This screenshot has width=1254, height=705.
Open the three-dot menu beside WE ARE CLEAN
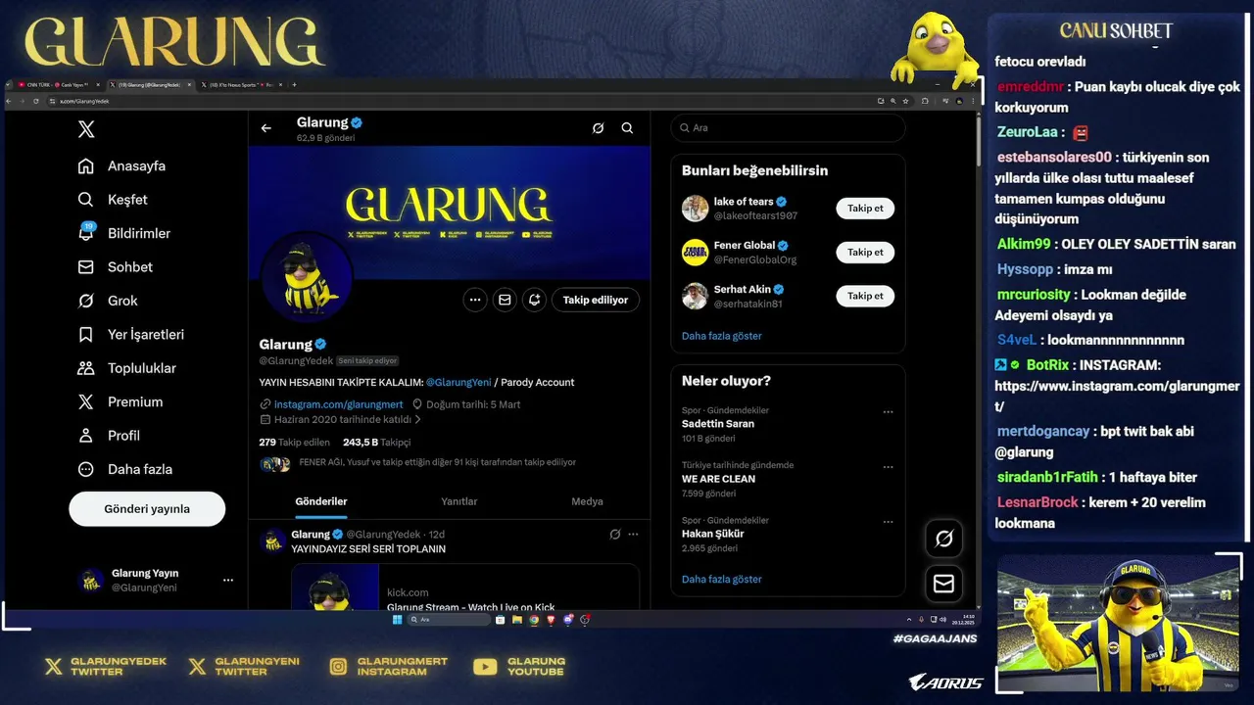tap(888, 467)
